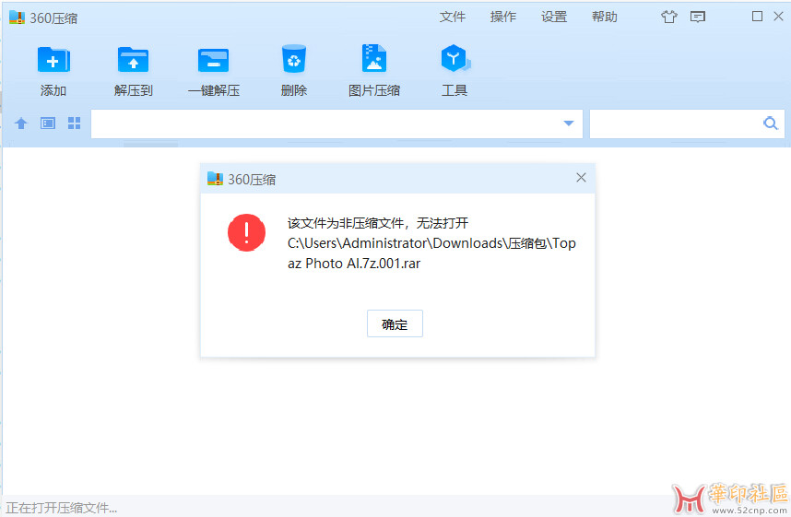This screenshot has width=791, height=517.
Task: Click the 删除 (Delete) recycle bin icon
Action: coord(293,60)
